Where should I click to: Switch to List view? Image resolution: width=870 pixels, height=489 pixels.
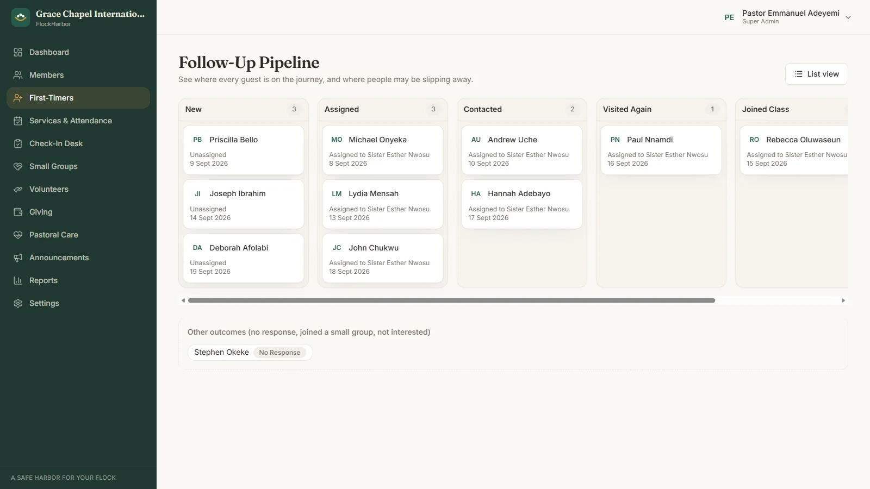[816, 74]
